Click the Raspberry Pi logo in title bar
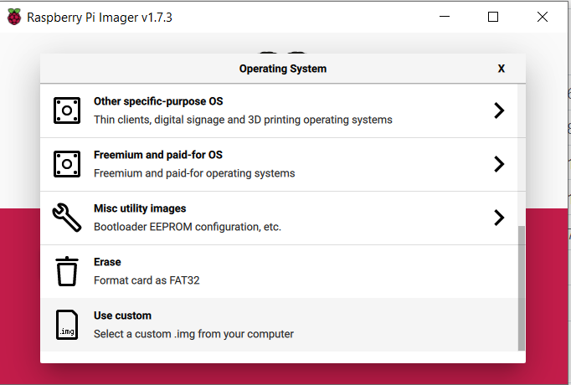571x385 pixels. tap(14, 17)
